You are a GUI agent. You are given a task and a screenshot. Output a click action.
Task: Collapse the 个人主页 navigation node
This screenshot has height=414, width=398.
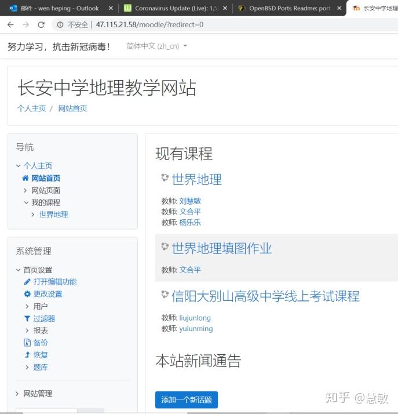pos(18,166)
